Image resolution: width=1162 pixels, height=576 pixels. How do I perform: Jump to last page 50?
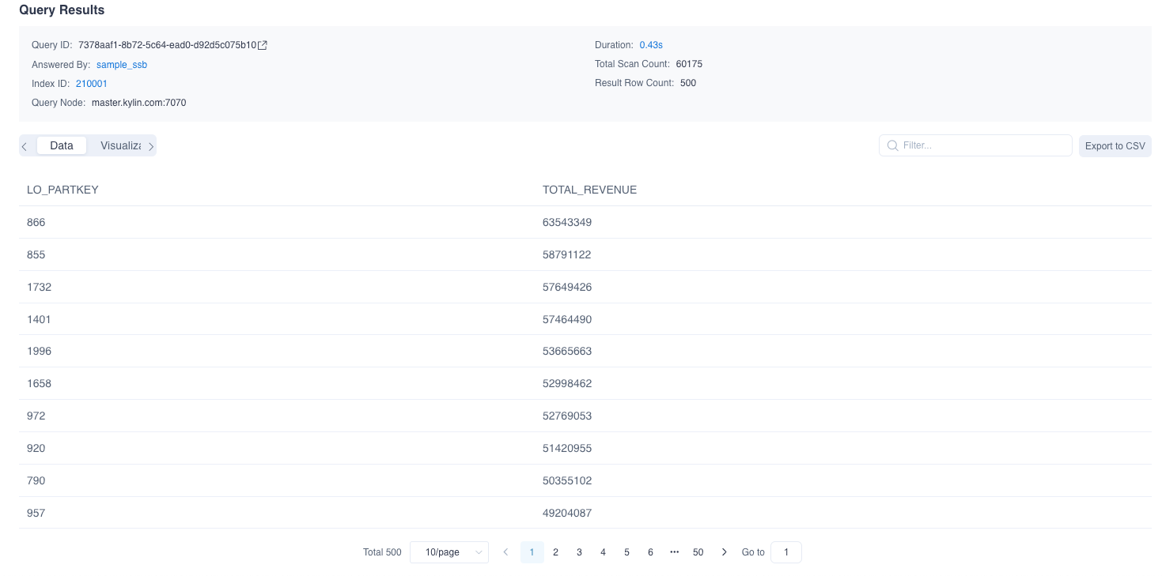pyautogui.click(x=698, y=552)
